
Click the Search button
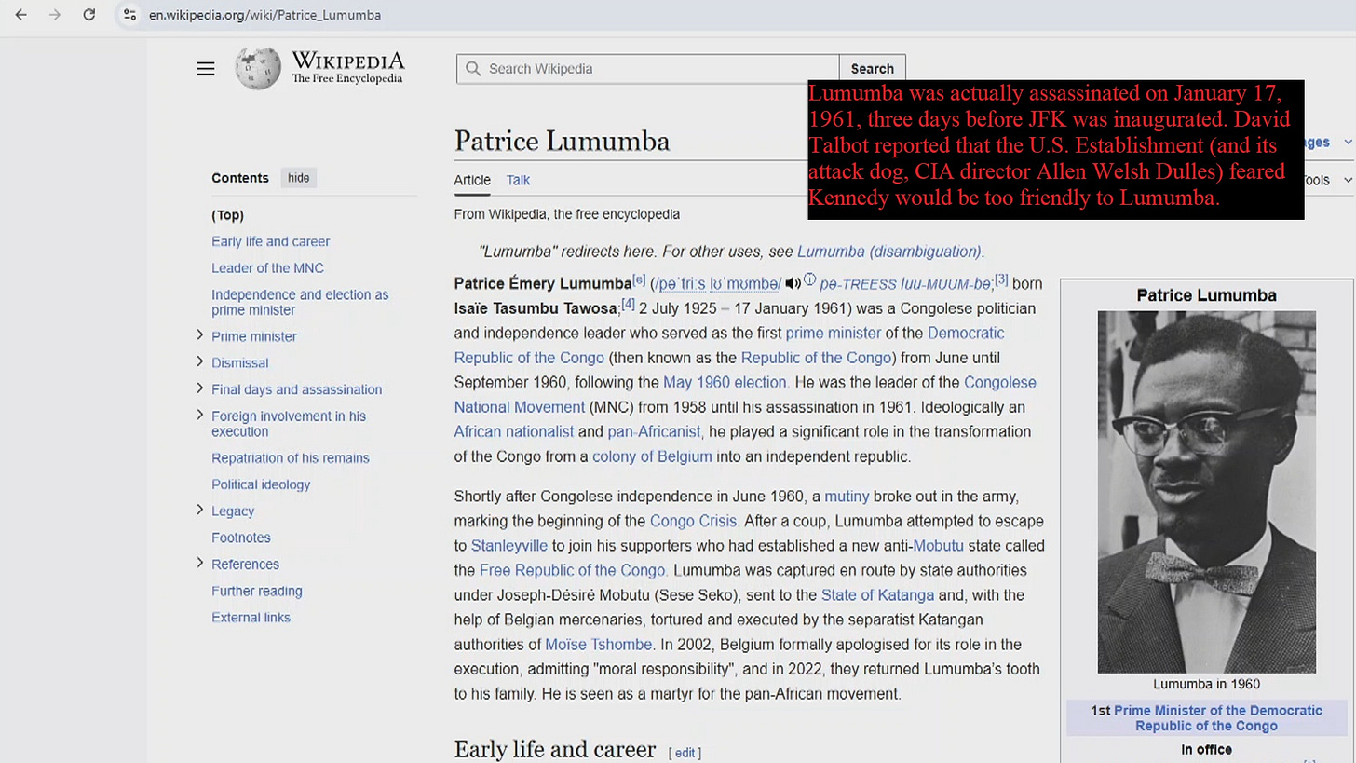coord(872,69)
